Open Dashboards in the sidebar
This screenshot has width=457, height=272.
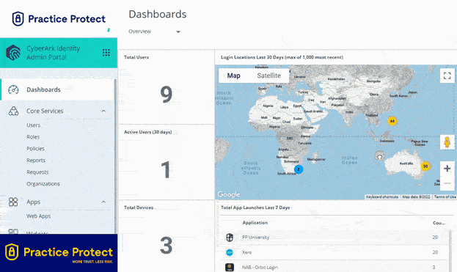click(58, 89)
